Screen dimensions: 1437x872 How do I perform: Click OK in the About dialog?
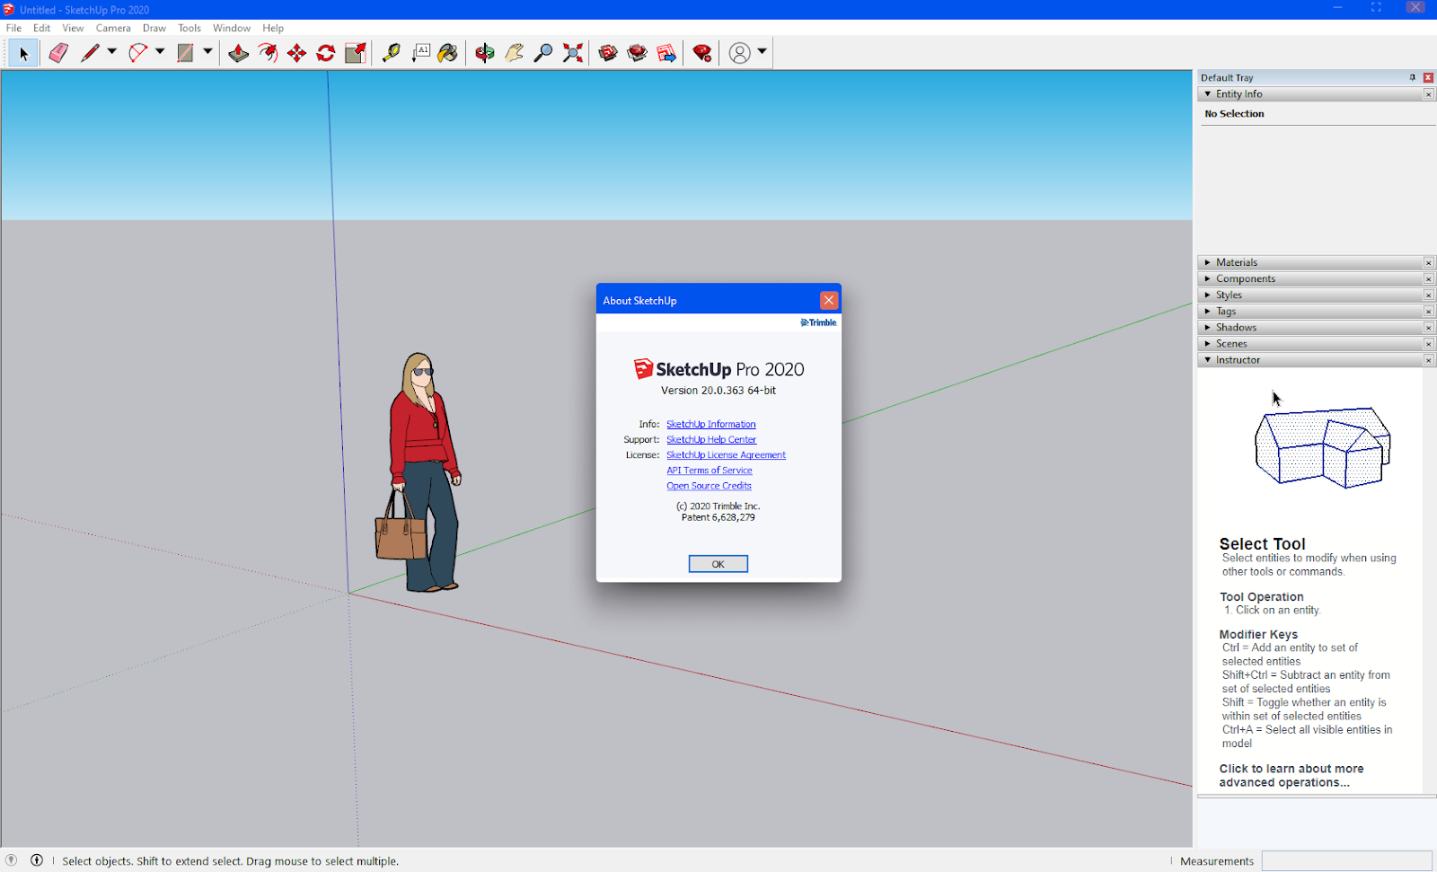point(718,563)
